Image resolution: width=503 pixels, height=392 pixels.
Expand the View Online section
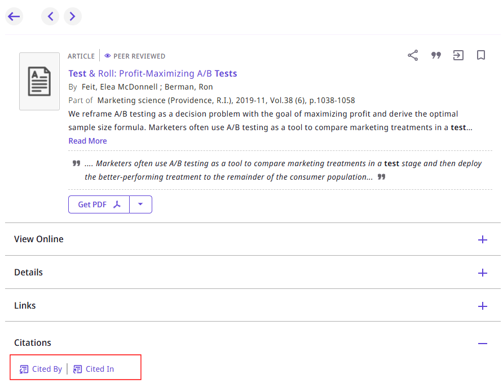482,239
